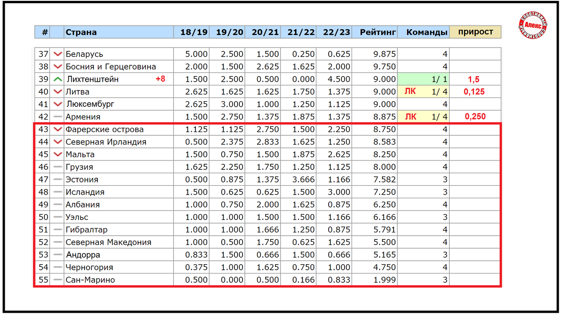Click the gray dash icon beside Сан-Марино

point(58,280)
